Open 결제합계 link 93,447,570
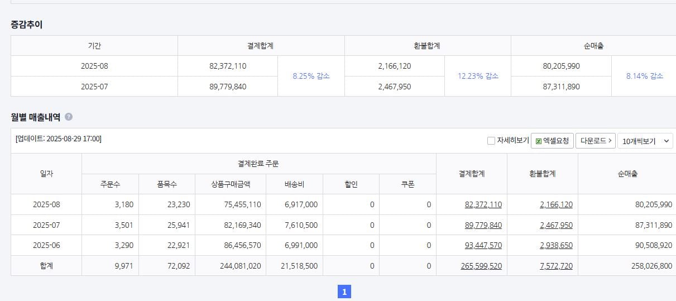Viewport: 676px width, 301px height. pos(483,246)
